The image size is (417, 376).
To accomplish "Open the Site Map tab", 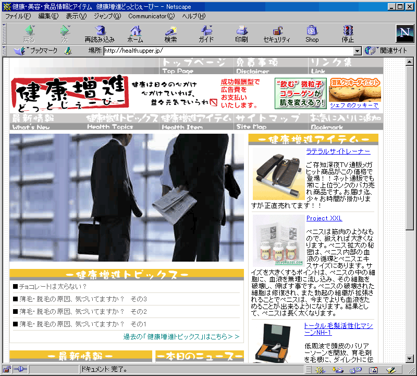I will [271, 122].
